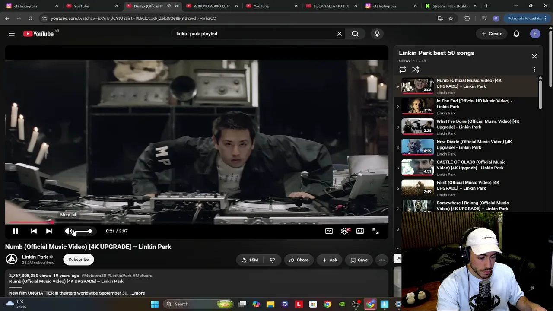Clear the search query text
The width and height of the screenshot is (553, 311).
click(x=340, y=34)
